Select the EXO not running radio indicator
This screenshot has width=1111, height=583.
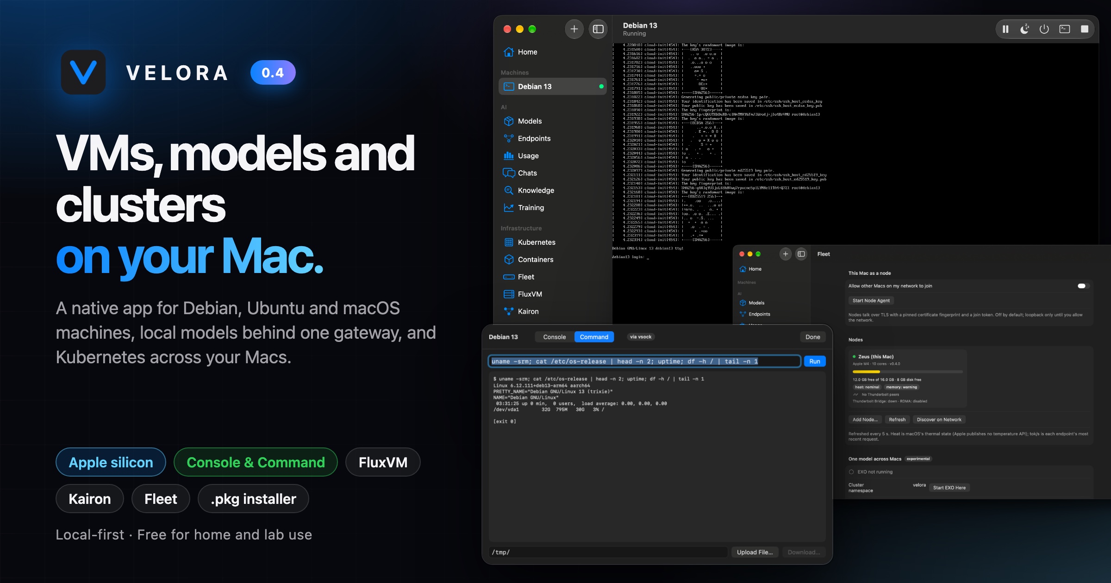tap(851, 472)
